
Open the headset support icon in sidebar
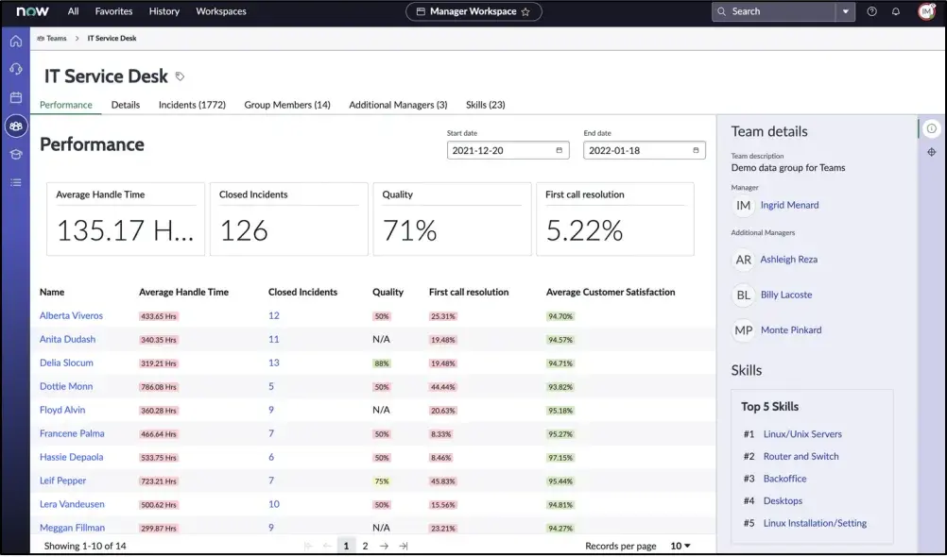pos(15,69)
